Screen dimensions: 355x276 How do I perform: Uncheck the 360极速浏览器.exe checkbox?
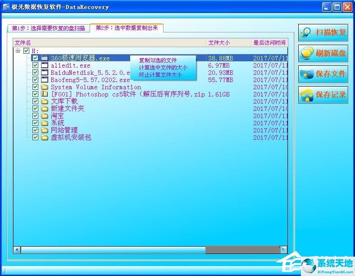click(x=35, y=58)
